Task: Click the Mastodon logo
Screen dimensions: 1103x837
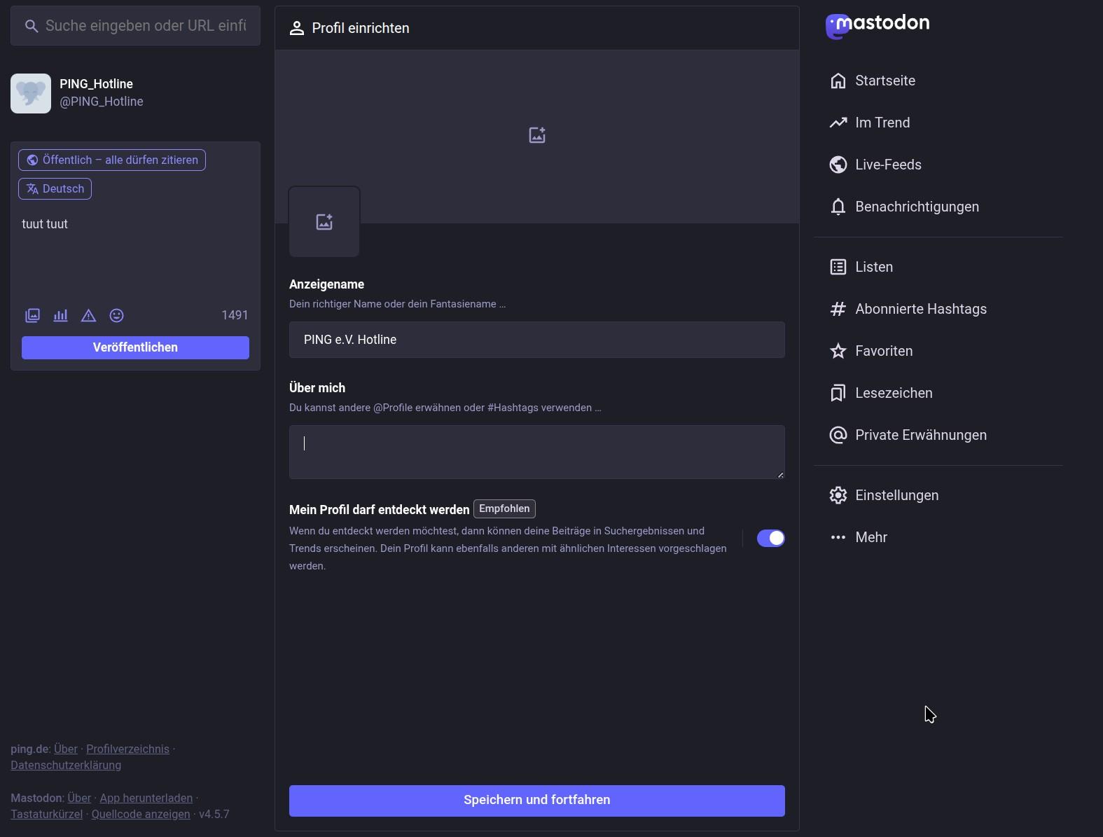Action: click(x=877, y=25)
